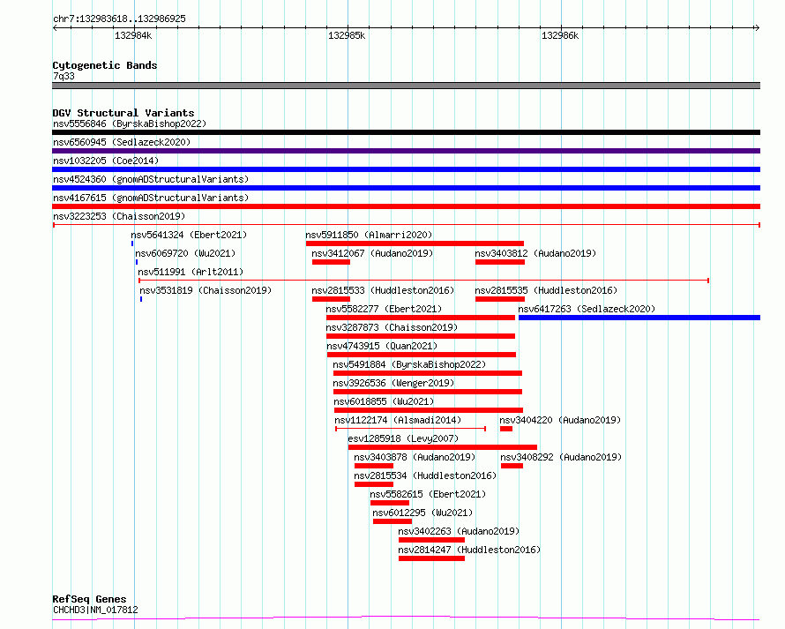
Task: Click the 7q33 cytogenetic band label
Action: coord(64,76)
